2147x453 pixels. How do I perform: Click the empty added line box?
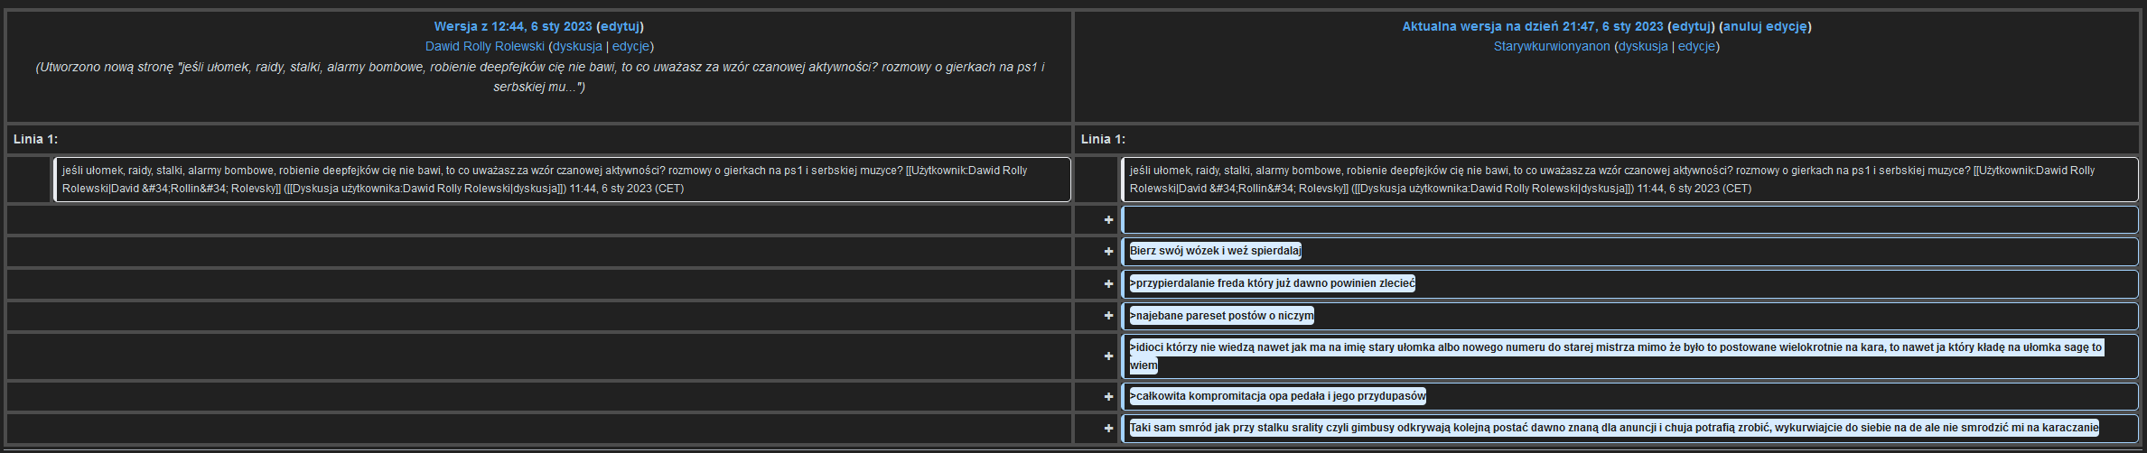pos(1630,220)
